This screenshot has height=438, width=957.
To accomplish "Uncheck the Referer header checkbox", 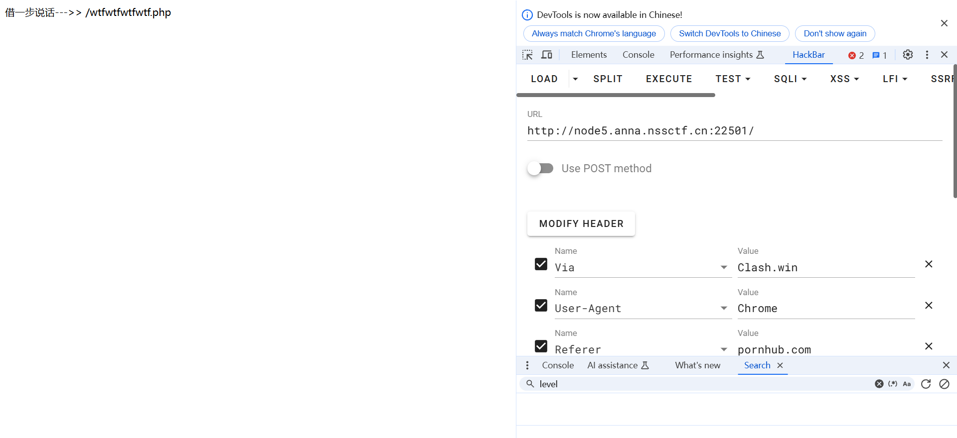I will [x=541, y=346].
